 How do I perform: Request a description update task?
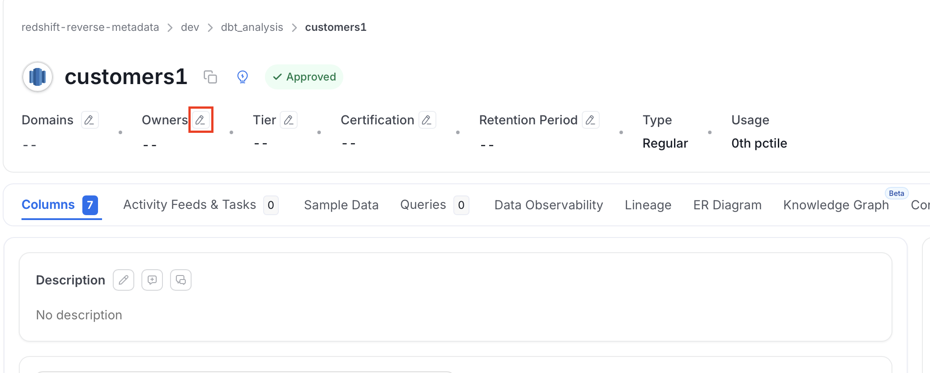(152, 280)
